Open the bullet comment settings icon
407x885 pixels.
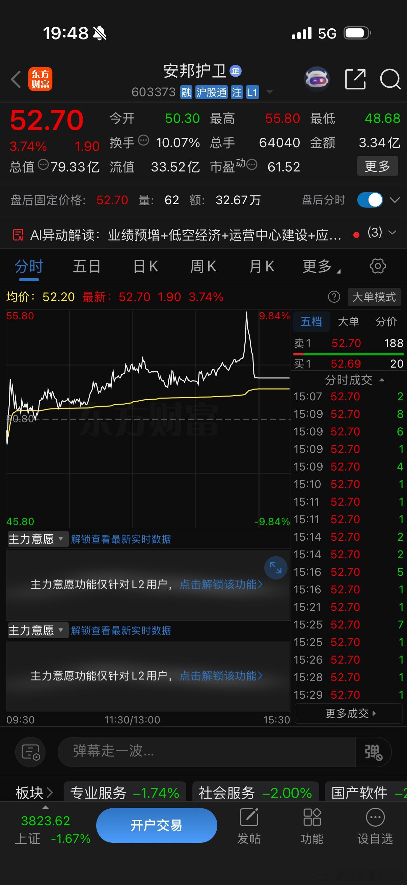[x=31, y=752]
